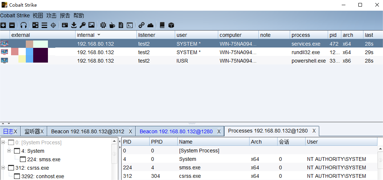Open the 报告 menu
The height and width of the screenshot is (180, 383).
(65, 15)
